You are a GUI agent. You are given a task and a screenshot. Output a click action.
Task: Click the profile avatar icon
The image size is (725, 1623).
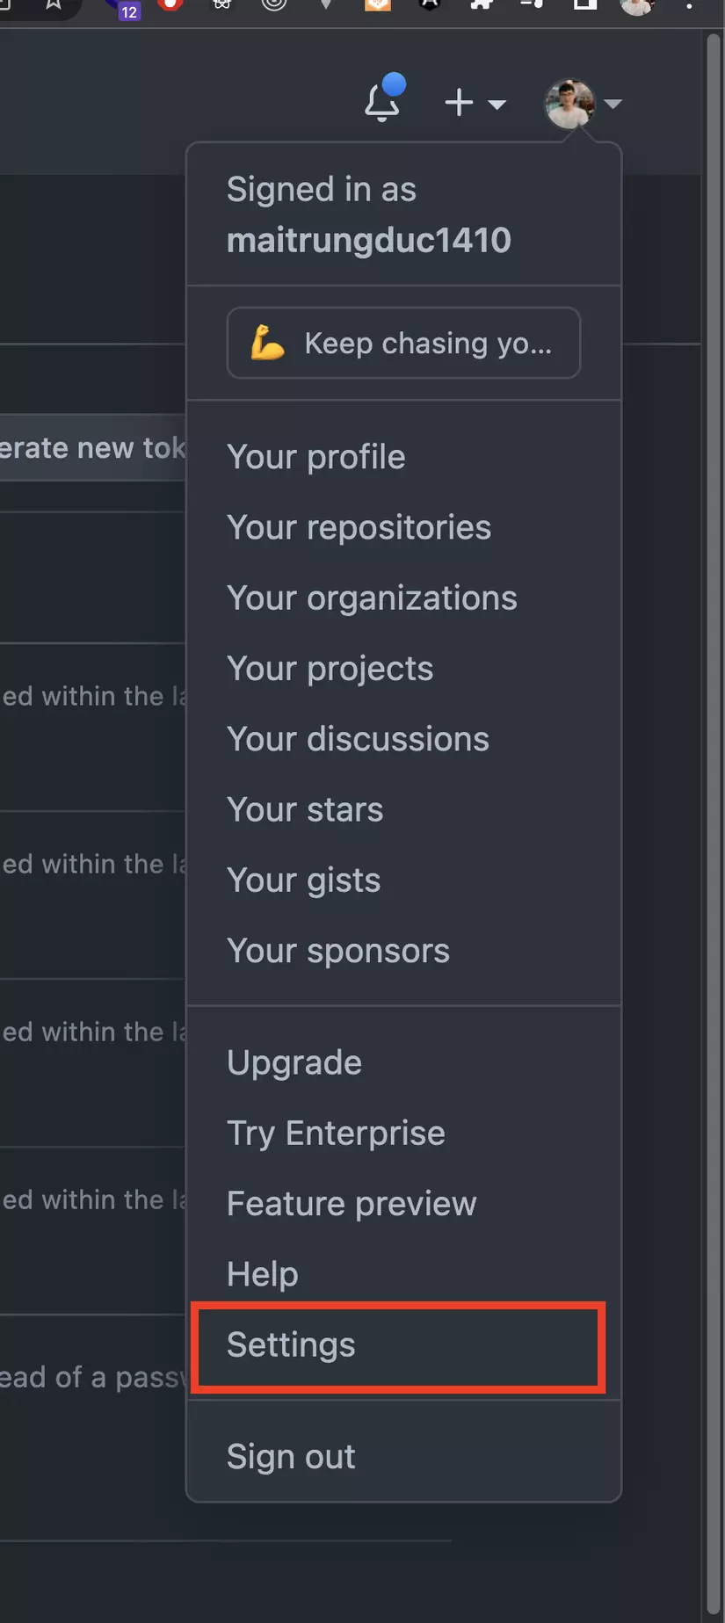(568, 102)
